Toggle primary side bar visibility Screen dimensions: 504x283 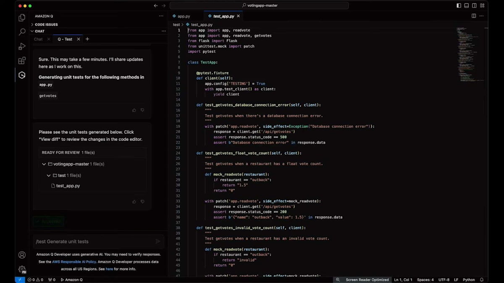pos(459,5)
